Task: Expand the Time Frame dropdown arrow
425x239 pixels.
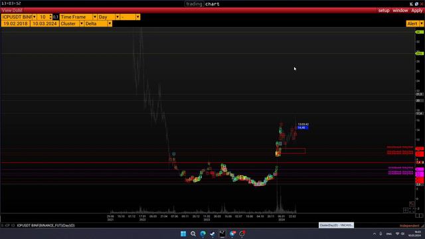Action: (x=94, y=17)
